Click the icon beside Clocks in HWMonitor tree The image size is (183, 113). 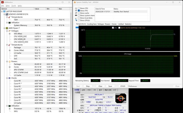10,78
